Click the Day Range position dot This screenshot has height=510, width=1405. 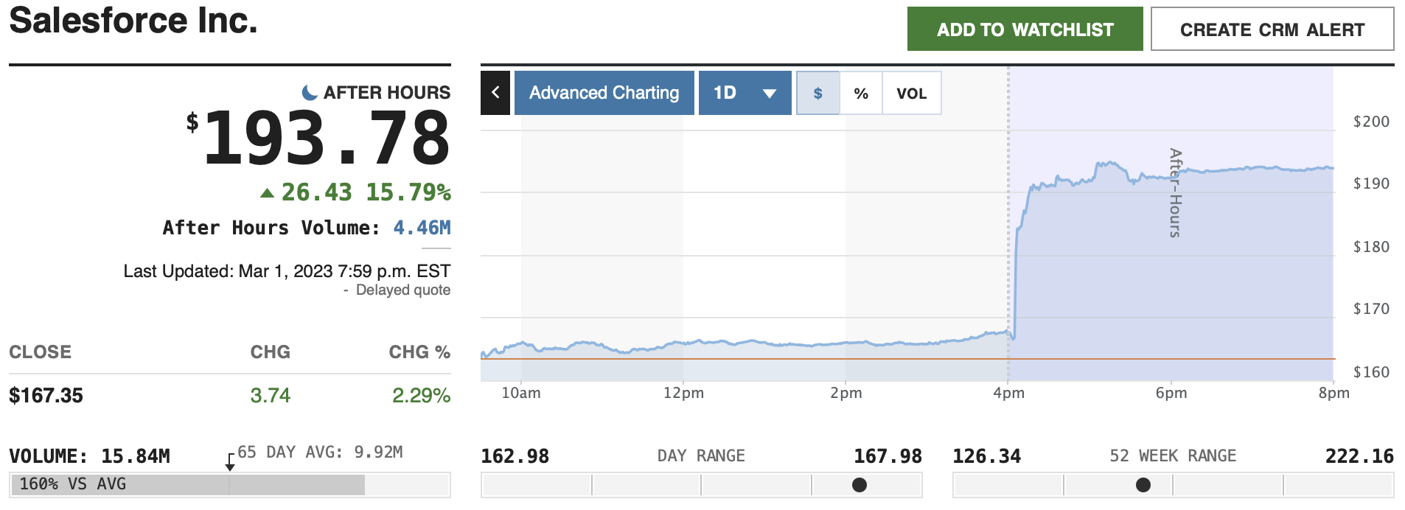(859, 485)
